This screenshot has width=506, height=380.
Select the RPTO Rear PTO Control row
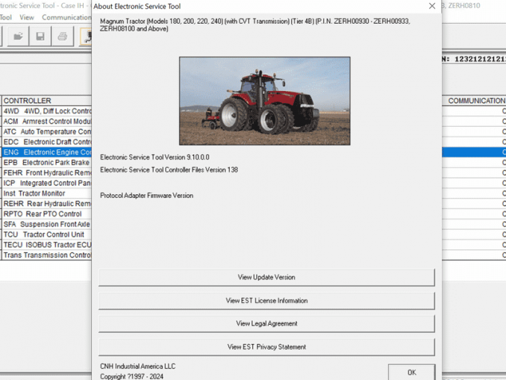click(x=47, y=214)
